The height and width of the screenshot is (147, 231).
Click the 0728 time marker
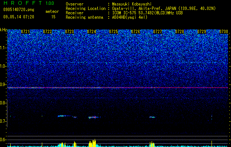180,32
